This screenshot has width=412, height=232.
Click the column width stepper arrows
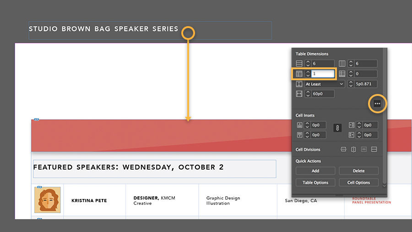tap(308, 94)
